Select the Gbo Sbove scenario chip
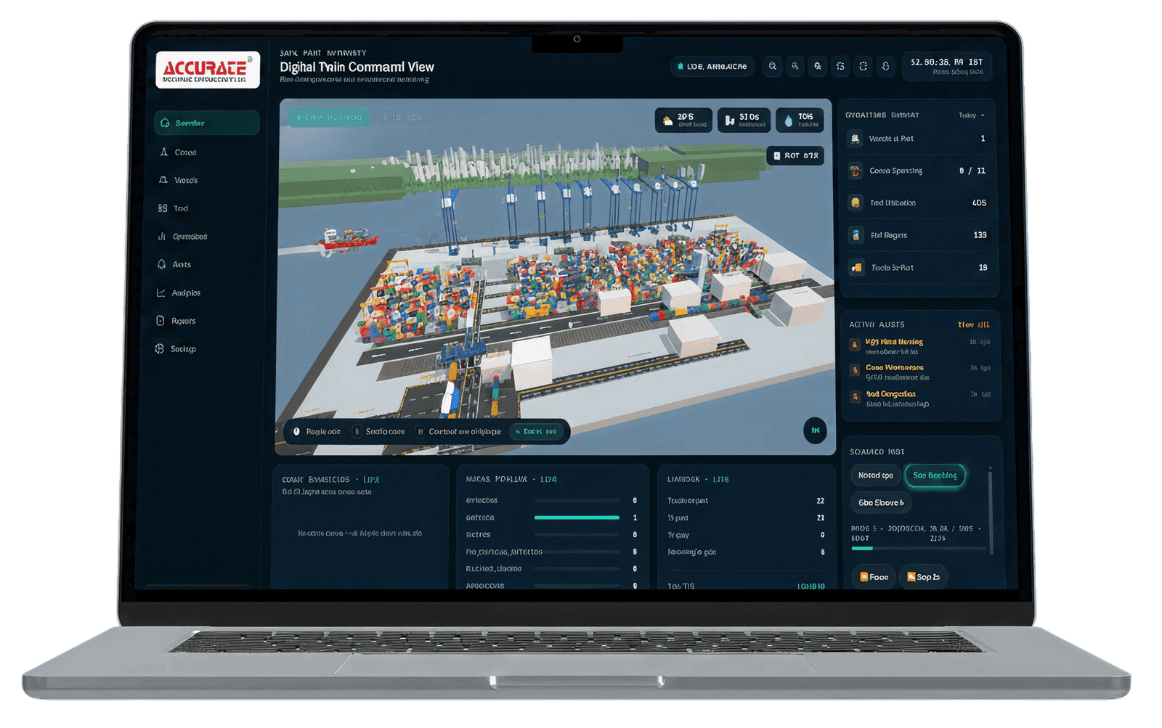 click(x=880, y=503)
